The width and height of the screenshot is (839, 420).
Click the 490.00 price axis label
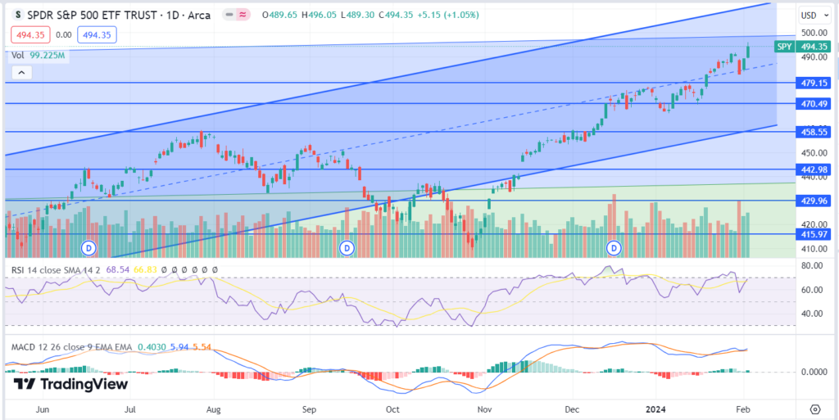point(814,56)
